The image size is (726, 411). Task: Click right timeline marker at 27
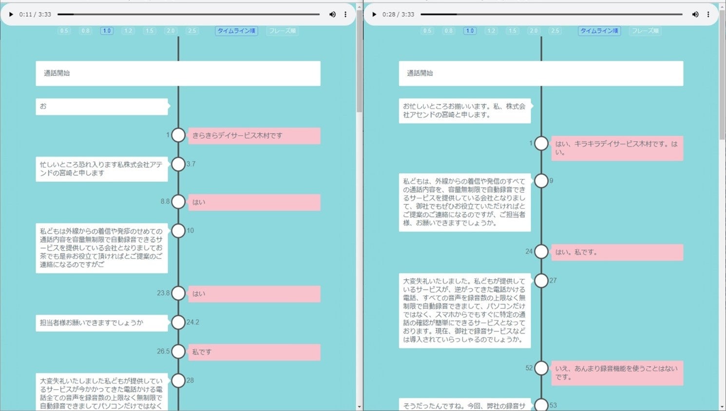pyautogui.click(x=541, y=281)
